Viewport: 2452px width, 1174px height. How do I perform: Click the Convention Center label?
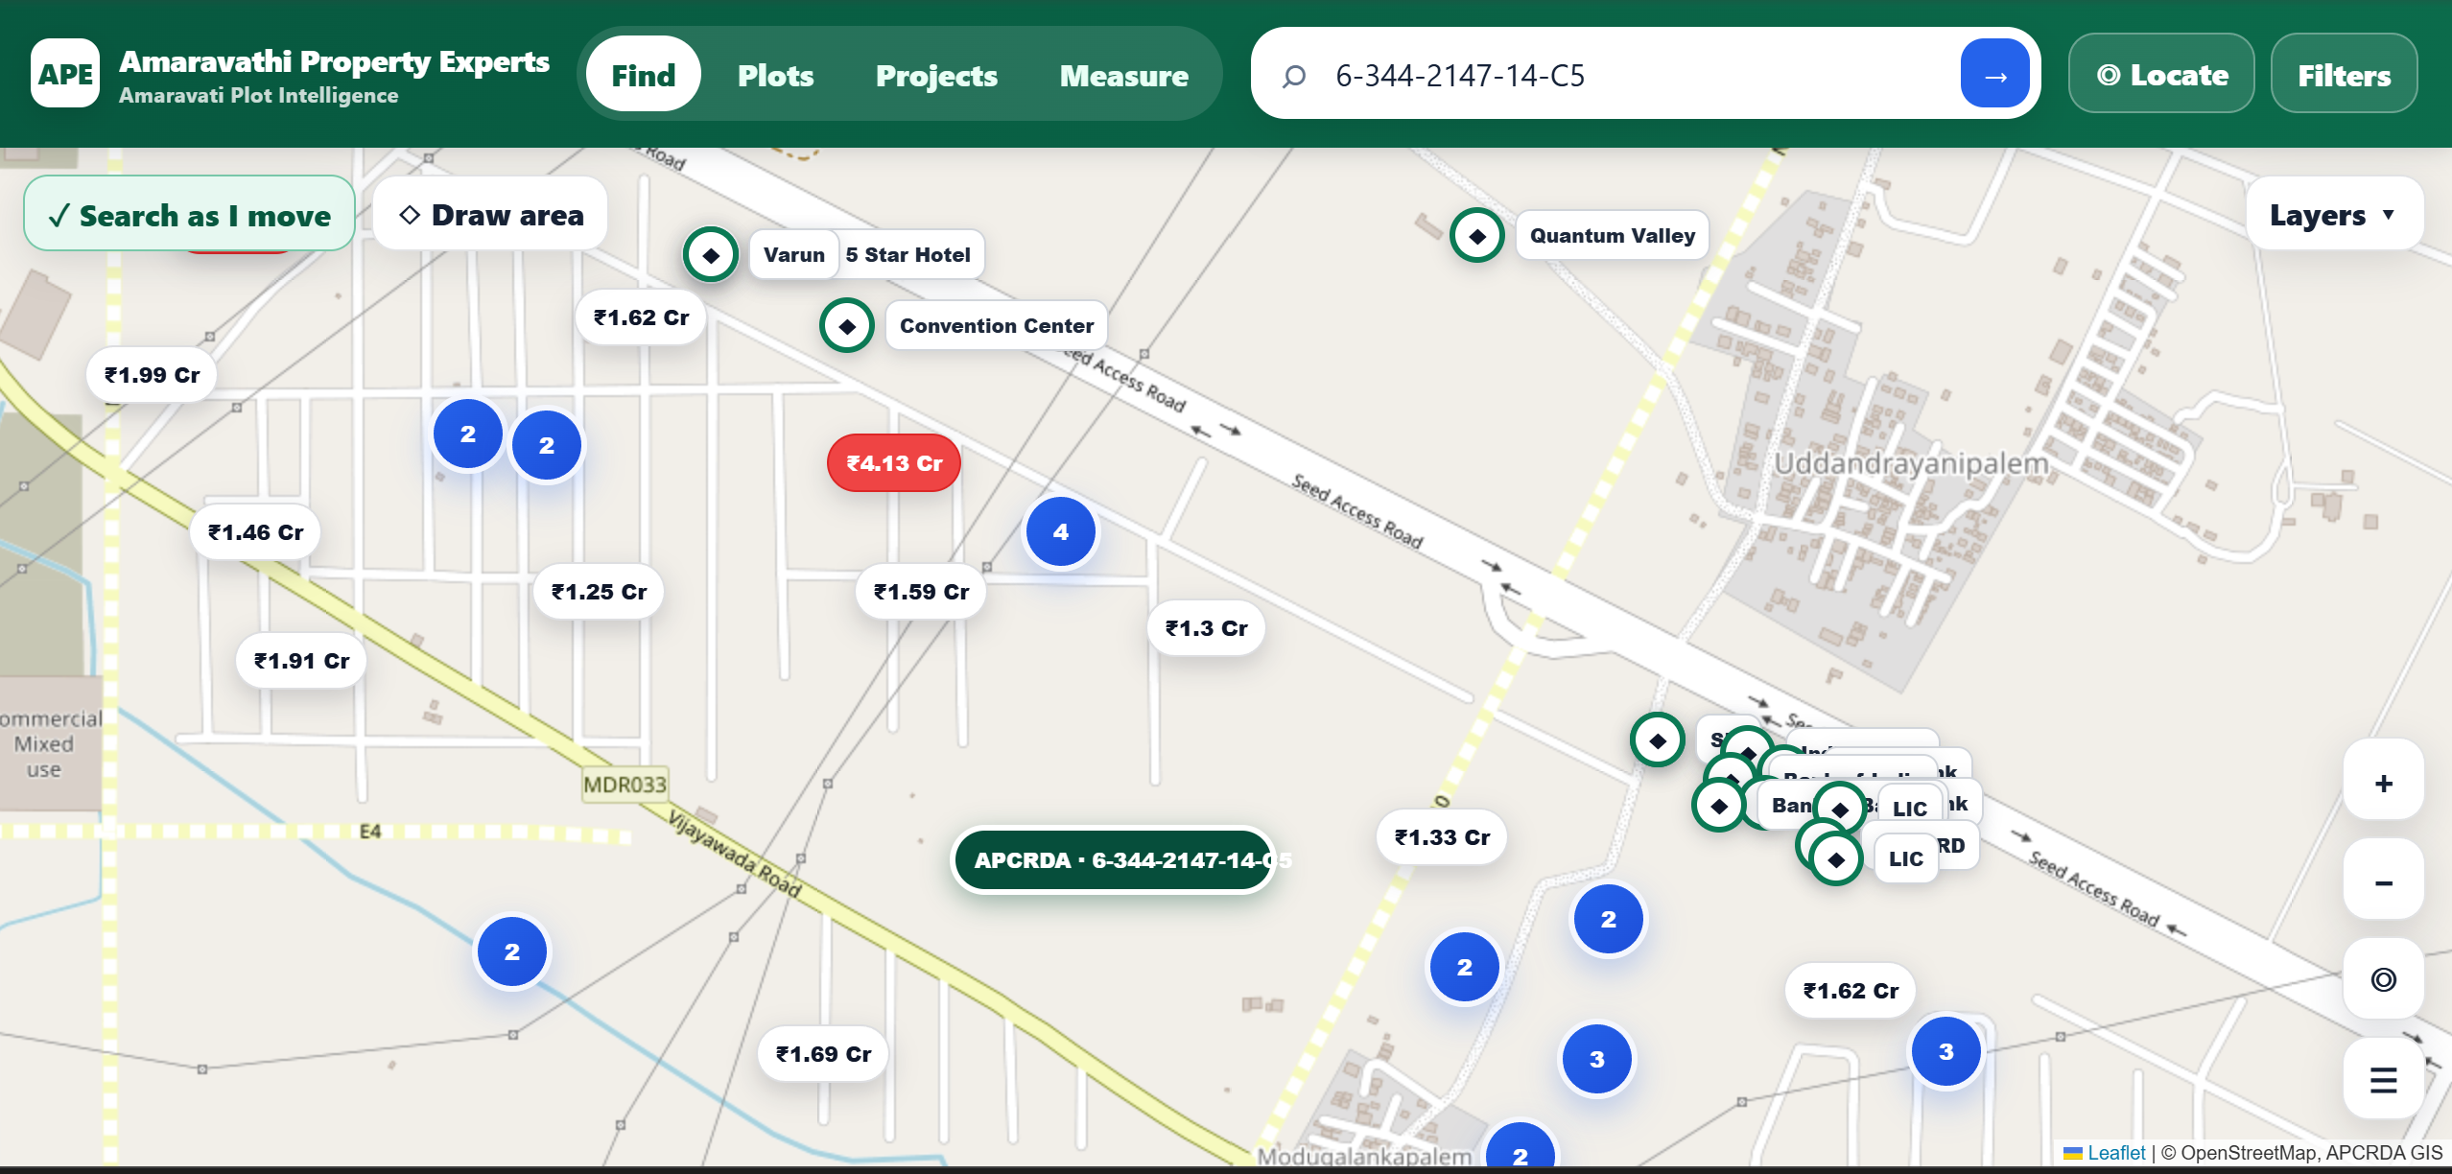[996, 326]
